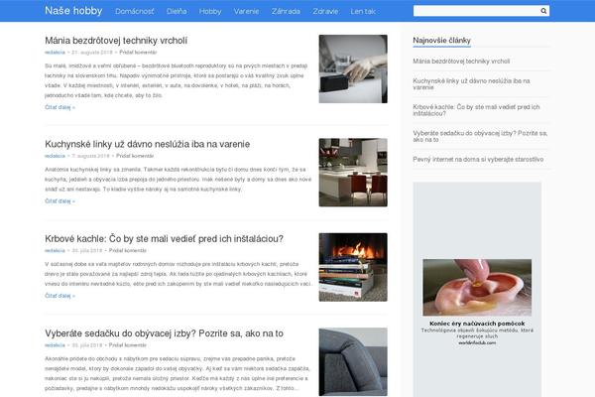Viewport: 595px width, 397px height.
Task: Click Pridať komentár under Kuchynské linky article
Action: tap(135, 156)
